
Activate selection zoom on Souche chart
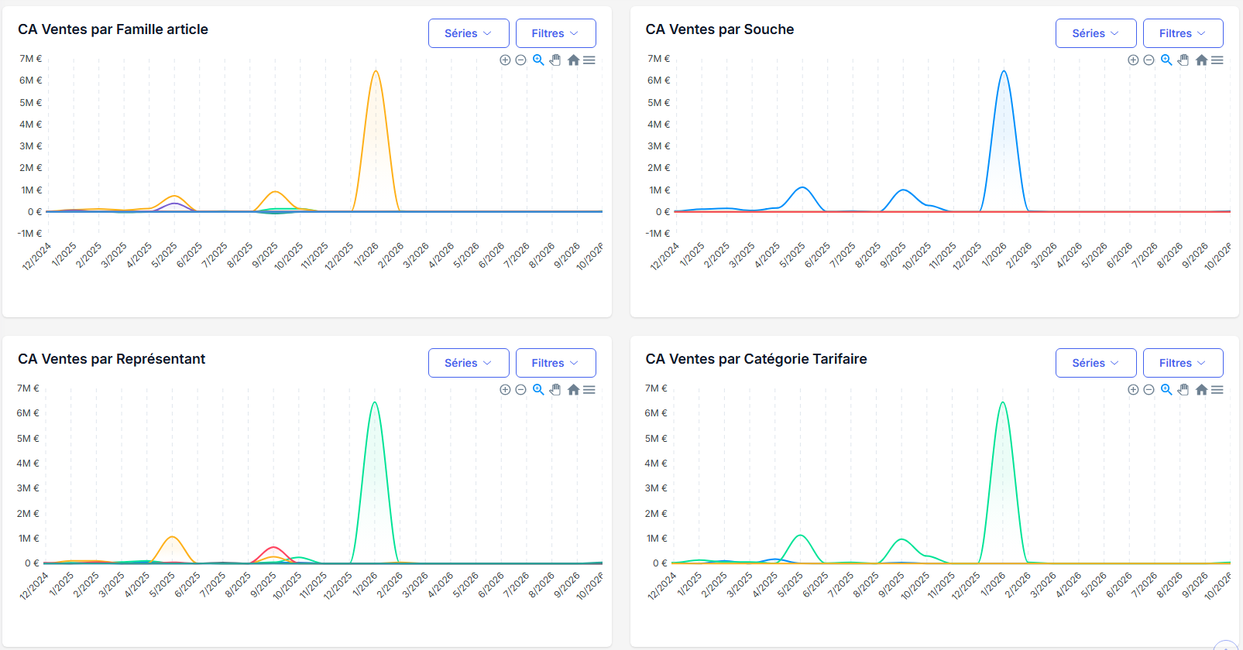[x=1166, y=60]
